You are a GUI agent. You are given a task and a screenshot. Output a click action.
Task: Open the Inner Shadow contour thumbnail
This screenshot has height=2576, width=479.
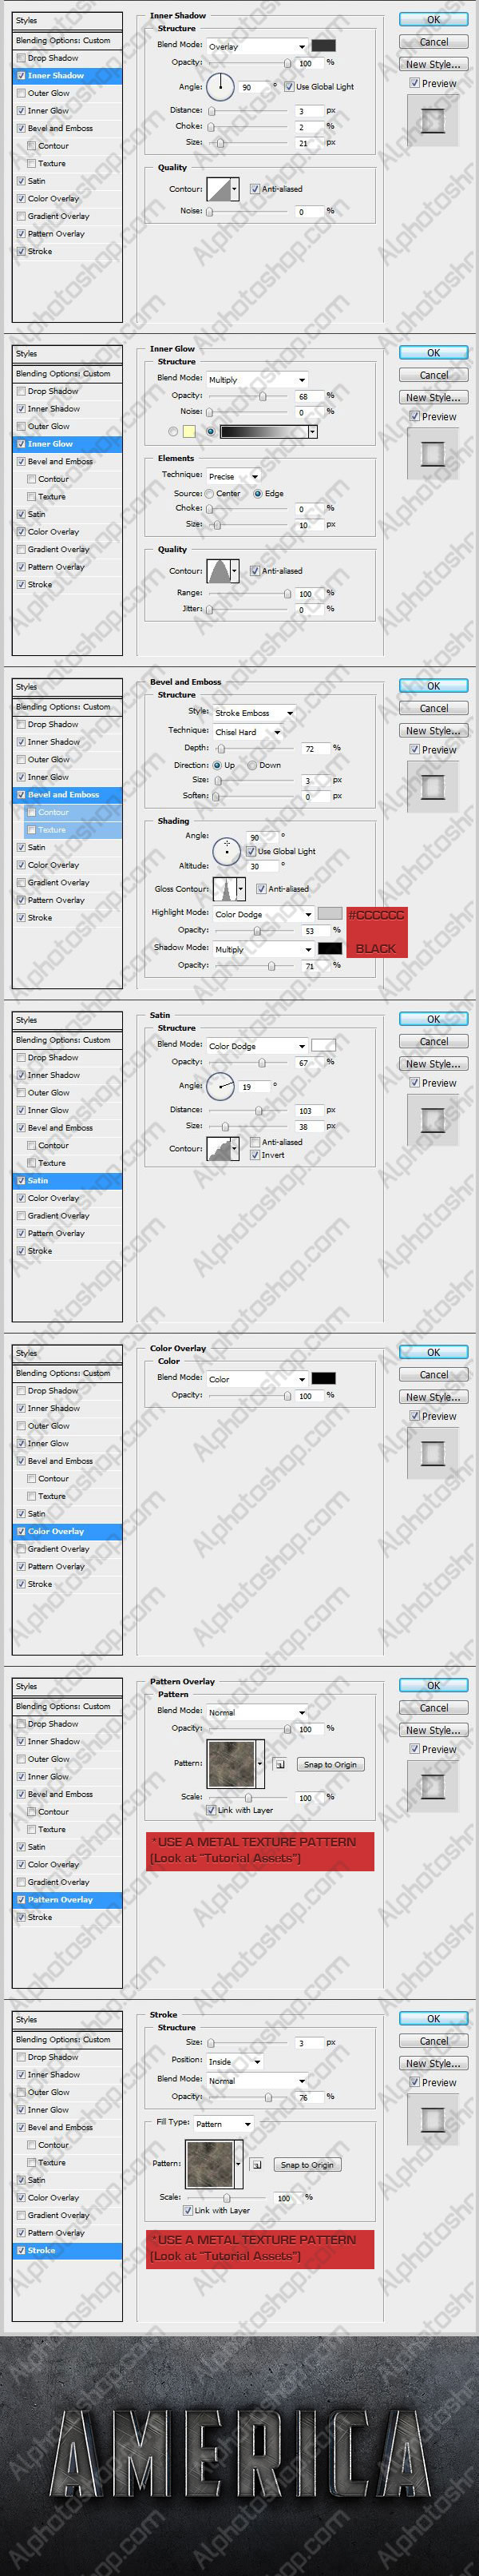click(218, 189)
